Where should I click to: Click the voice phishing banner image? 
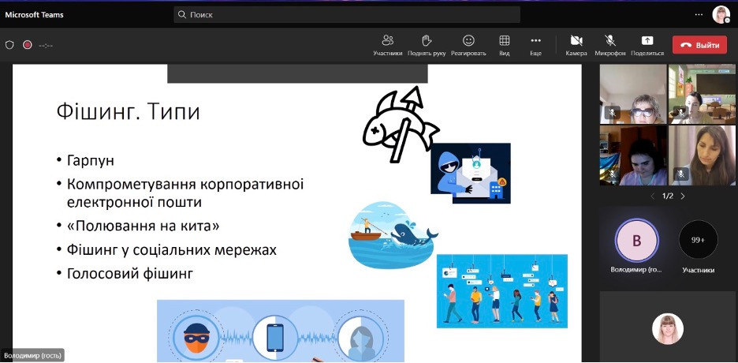pyautogui.click(x=281, y=331)
